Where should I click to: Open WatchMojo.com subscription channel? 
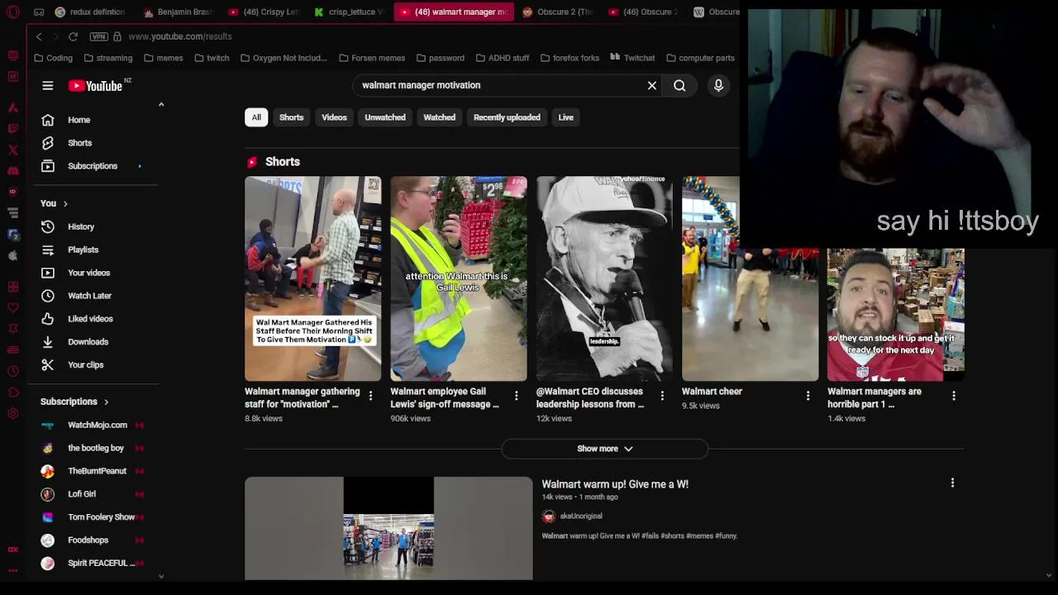pyautogui.click(x=98, y=425)
